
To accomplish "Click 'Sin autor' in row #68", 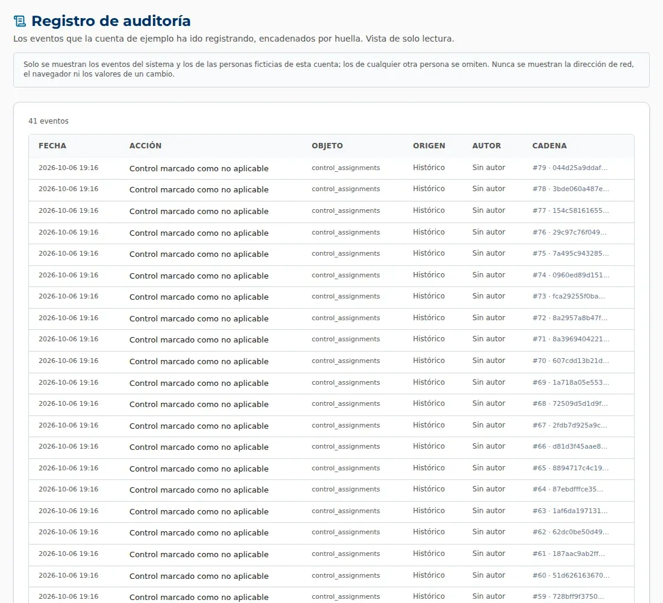I will click(489, 403).
